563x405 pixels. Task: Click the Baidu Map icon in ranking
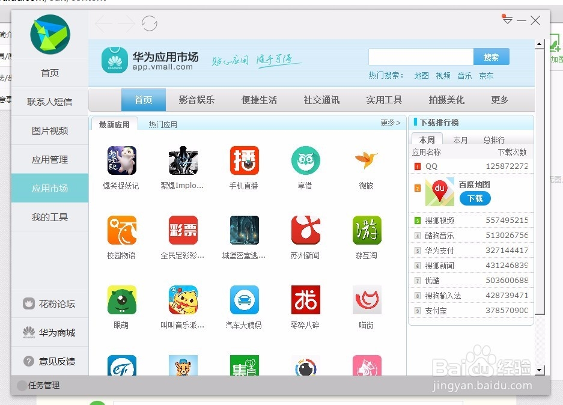coord(439,192)
